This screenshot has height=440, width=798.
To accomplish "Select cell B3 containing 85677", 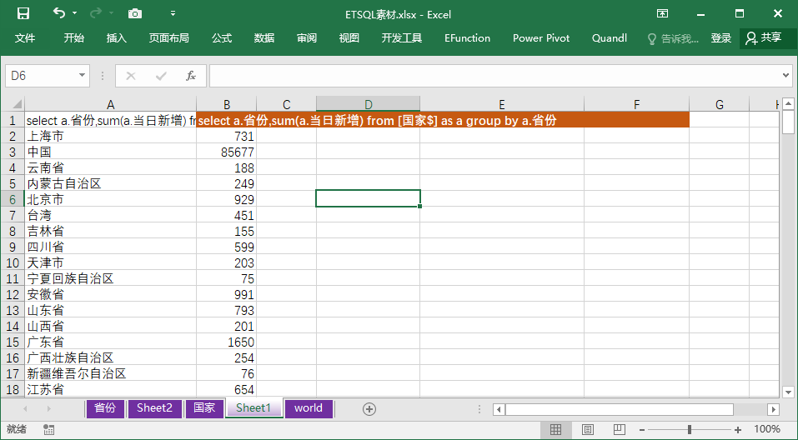I will pos(226,152).
